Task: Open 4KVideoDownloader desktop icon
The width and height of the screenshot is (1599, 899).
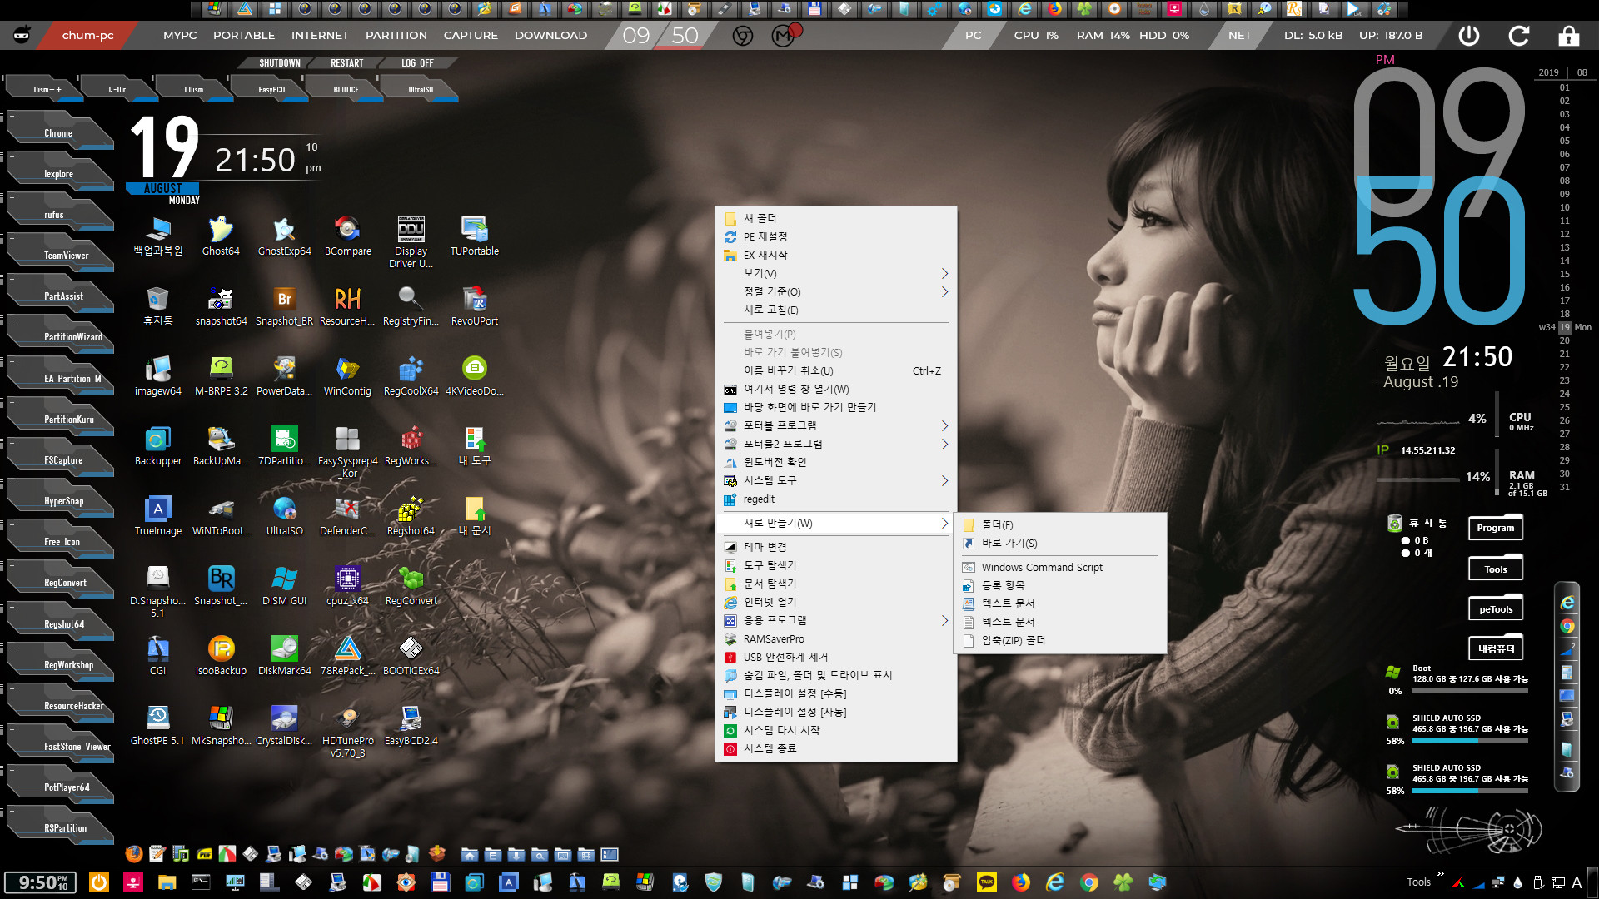Action: point(474,375)
